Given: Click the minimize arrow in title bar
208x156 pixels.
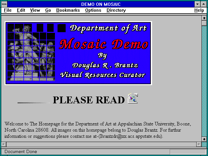Looking at the screenshot, I should (x=197, y=4).
